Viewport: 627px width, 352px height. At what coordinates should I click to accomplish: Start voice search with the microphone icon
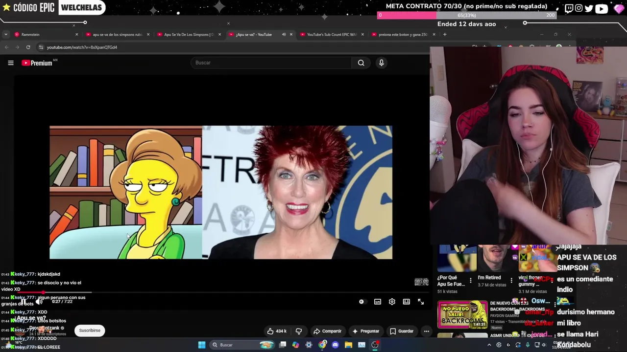click(381, 63)
